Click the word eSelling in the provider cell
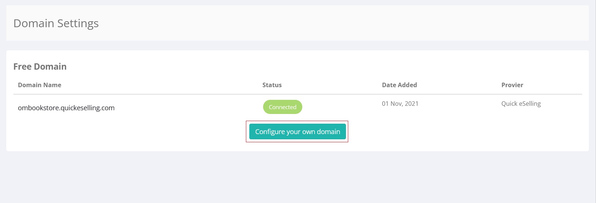This screenshot has width=596, height=203. (530, 104)
